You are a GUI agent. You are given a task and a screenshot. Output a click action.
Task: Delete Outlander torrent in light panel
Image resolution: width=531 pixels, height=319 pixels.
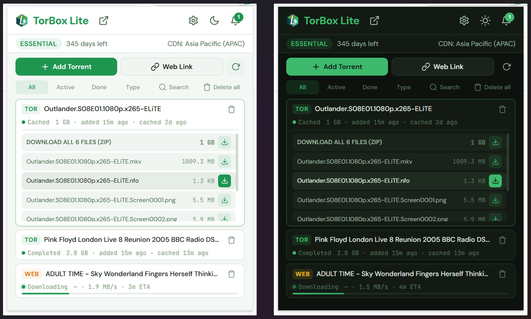point(232,109)
